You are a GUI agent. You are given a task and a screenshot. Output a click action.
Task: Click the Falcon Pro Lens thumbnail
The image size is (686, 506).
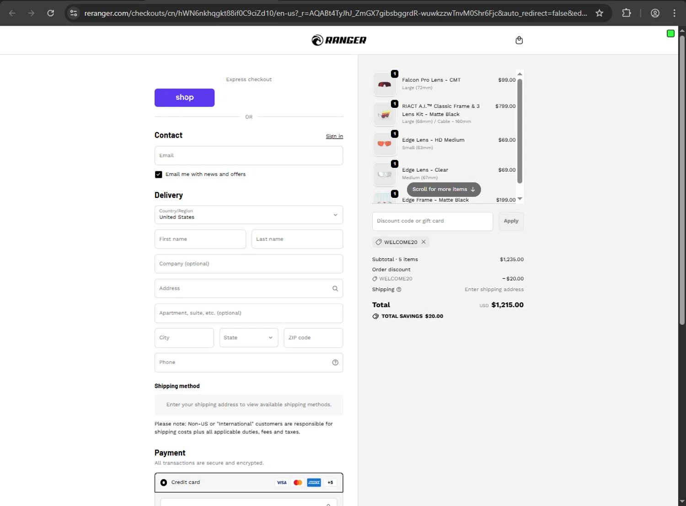(x=385, y=84)
